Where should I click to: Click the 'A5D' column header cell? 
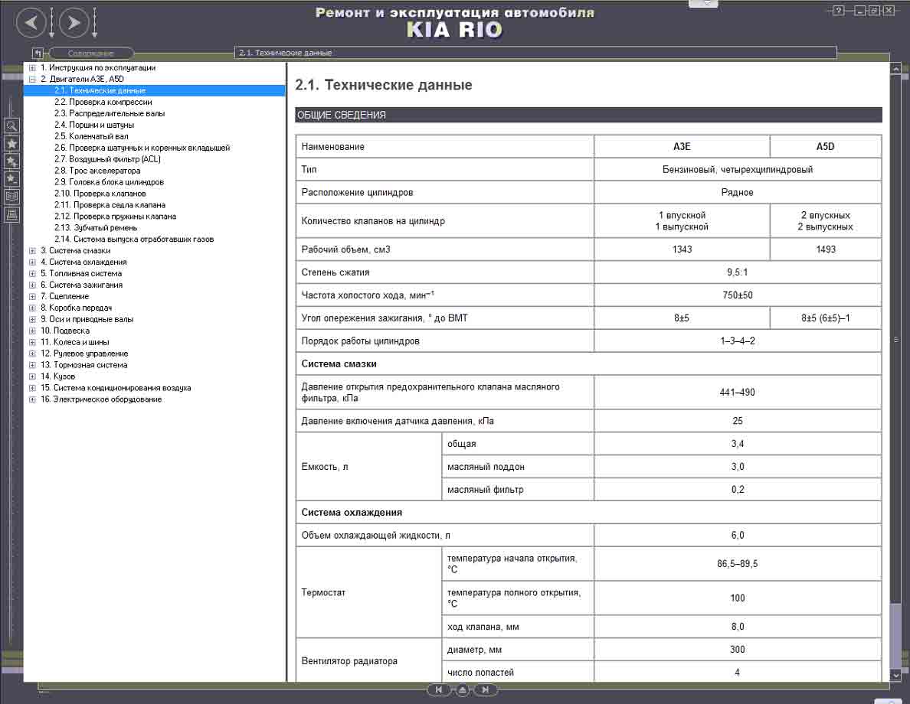[825, 147]
